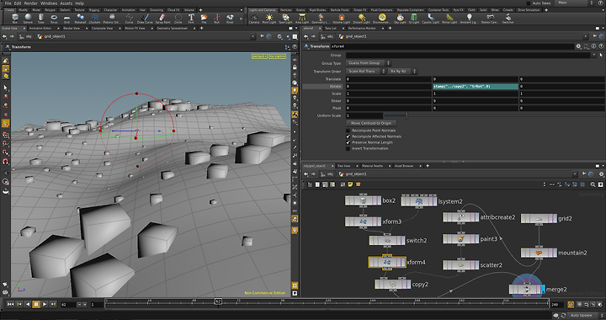Select the Draw Curve shelf tool

tap(145, 19)
